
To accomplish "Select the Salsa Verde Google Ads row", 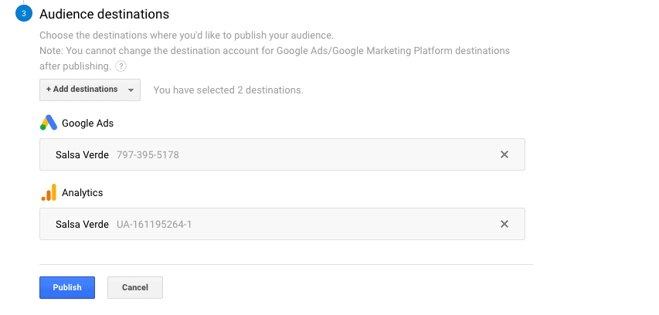I will click(82, 154).
